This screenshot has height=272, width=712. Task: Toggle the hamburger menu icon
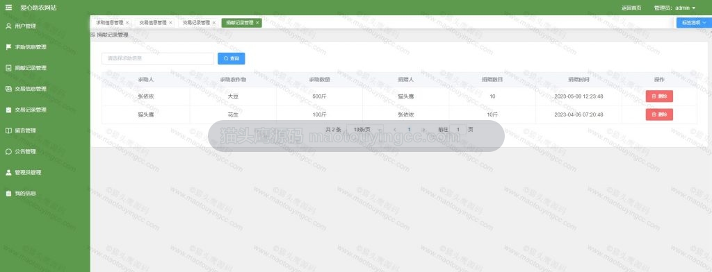(x=8, y=8)
